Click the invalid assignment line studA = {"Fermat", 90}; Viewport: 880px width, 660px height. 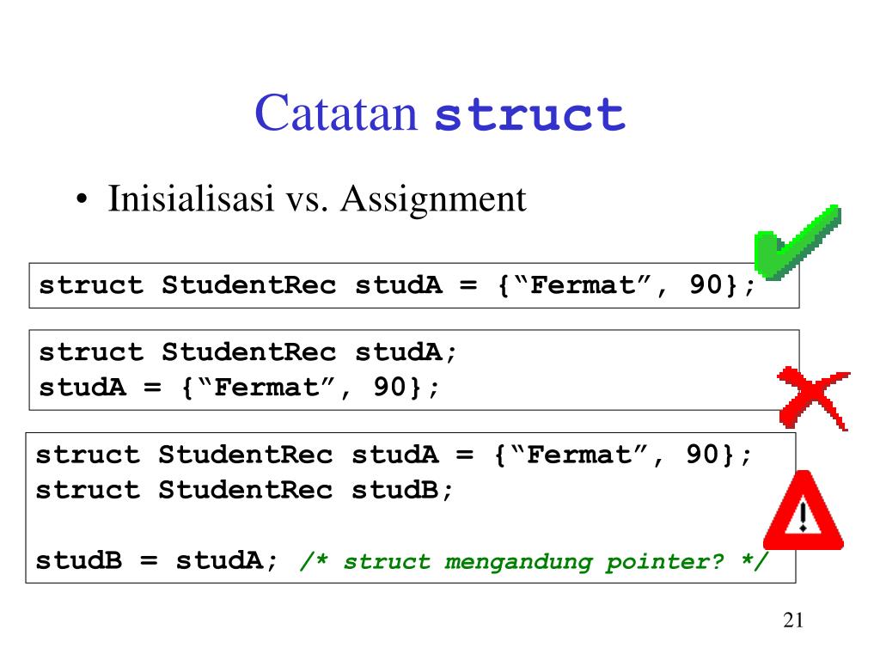point(239,388)
